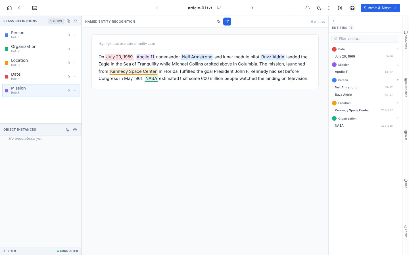This screenshot has width=409, height=255.
Task: Open the Comments side tab
Action: (x=406, y=40)
